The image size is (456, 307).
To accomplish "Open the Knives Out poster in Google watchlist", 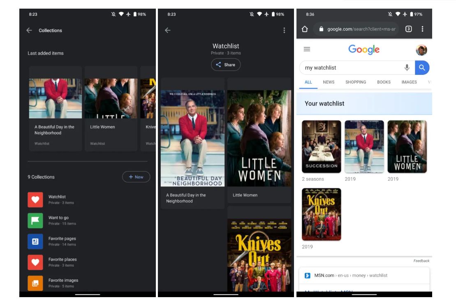I will pyautogui.click(x=322, y=214).
